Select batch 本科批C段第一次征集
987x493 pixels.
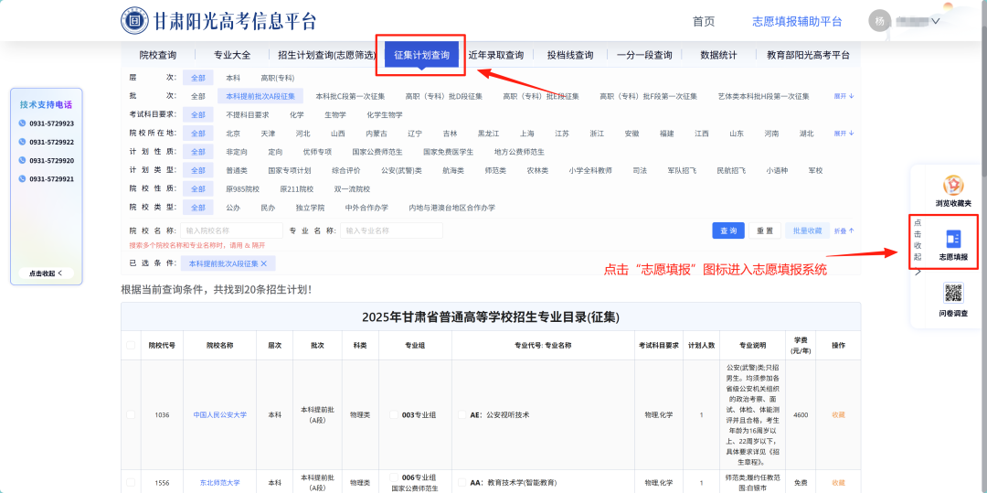(x=351, y=96)
